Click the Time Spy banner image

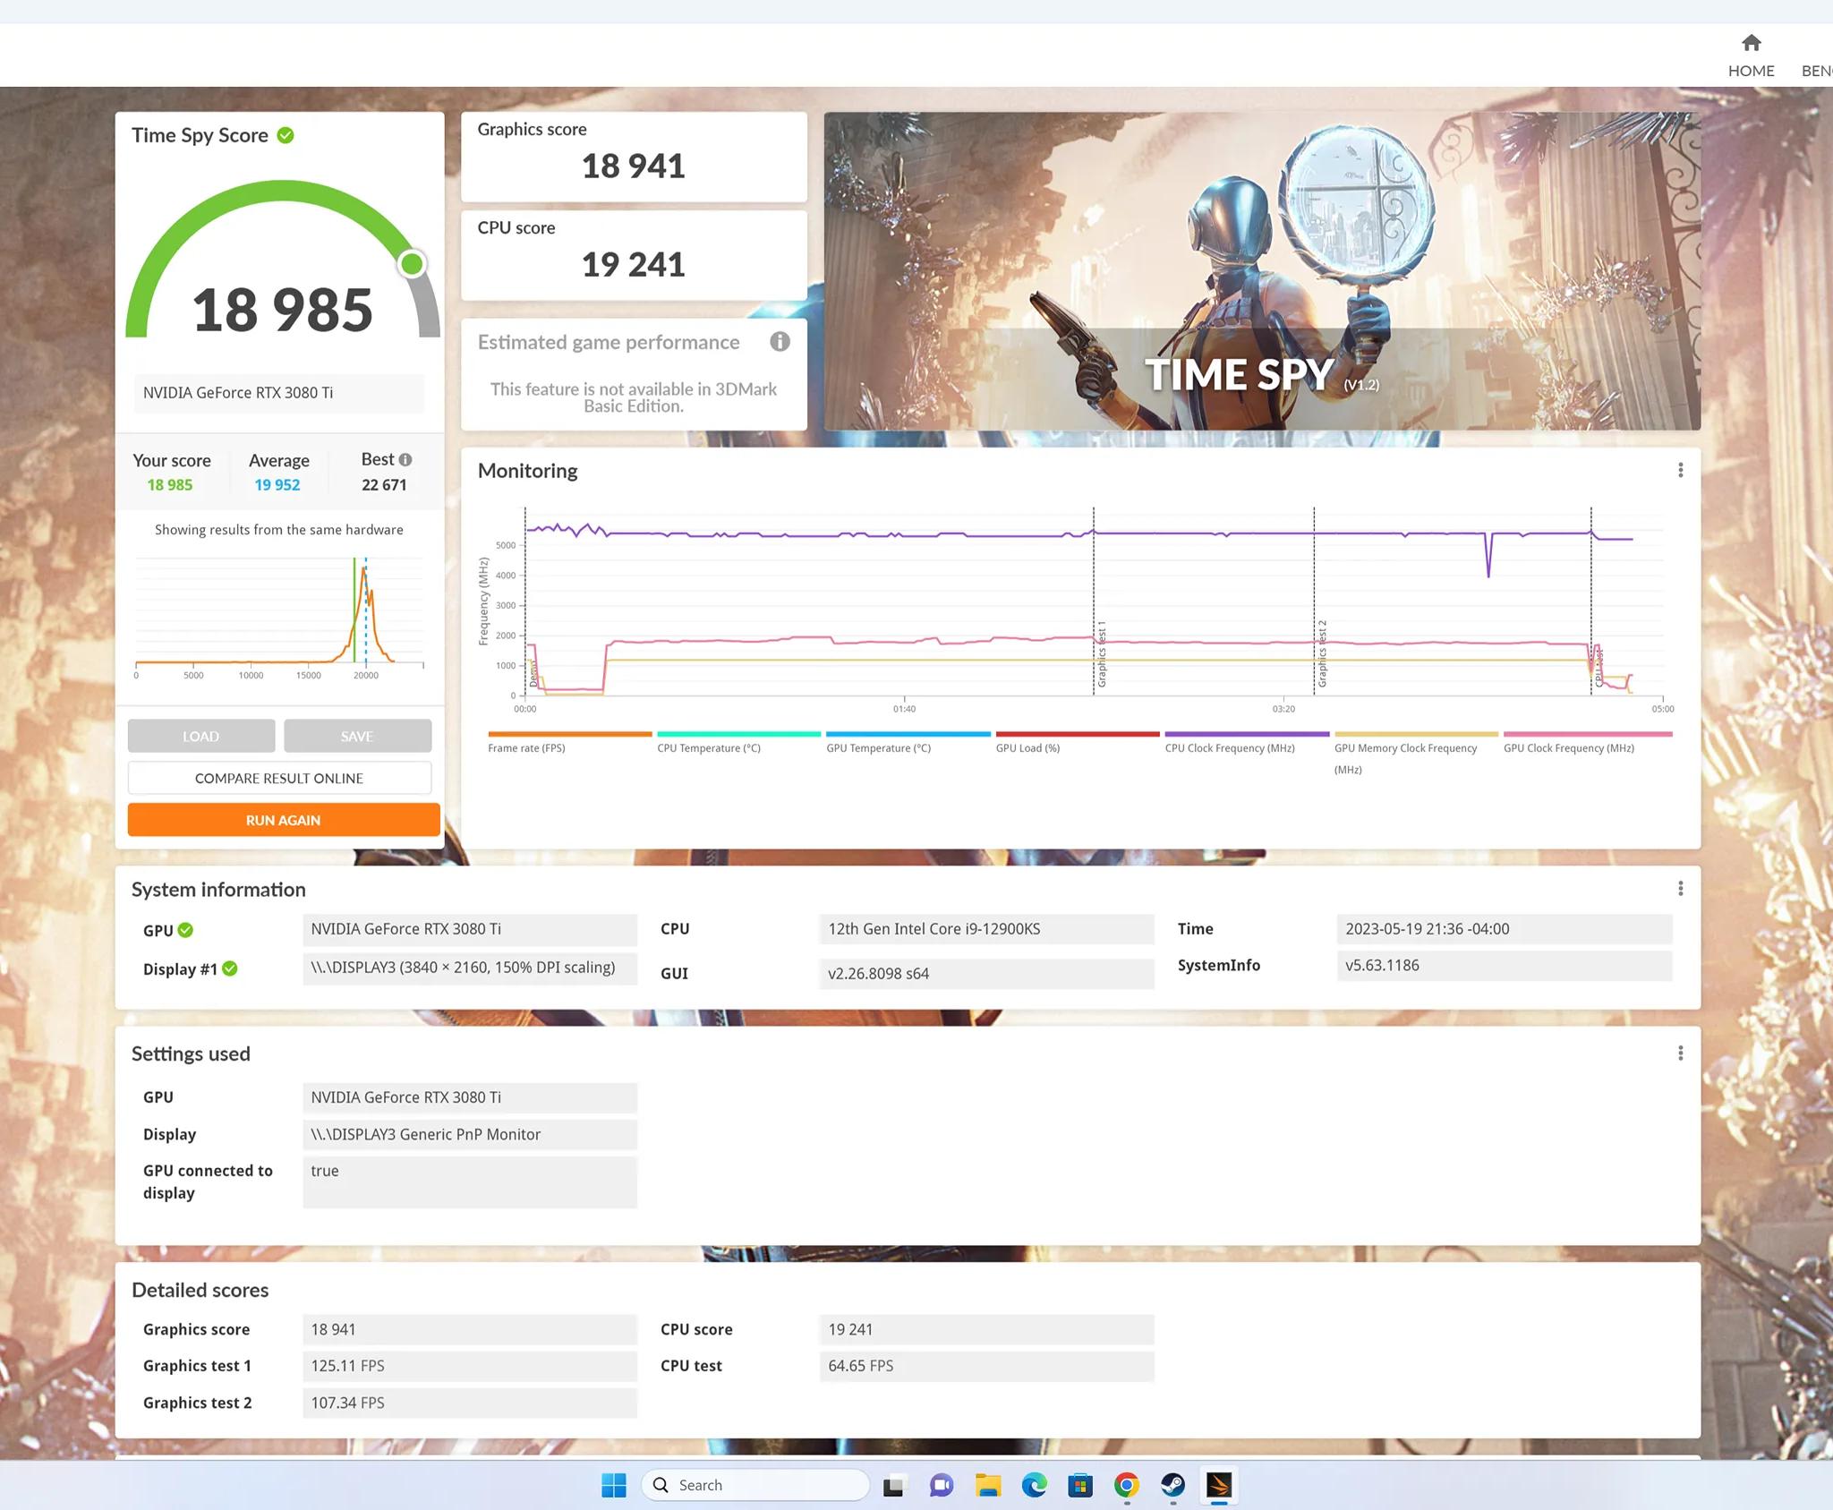pos(1262,271)
